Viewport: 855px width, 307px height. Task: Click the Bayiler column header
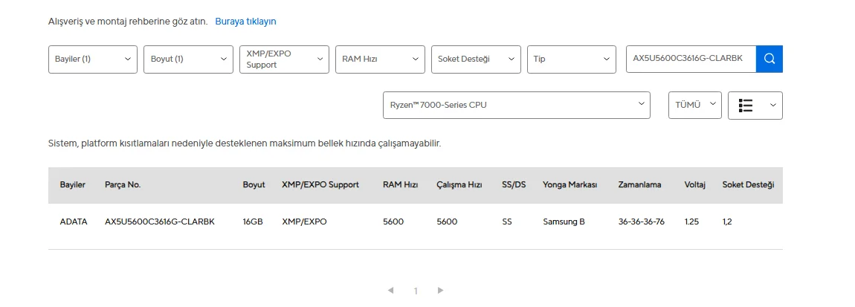pyautogui.click(x=73, y=185)
